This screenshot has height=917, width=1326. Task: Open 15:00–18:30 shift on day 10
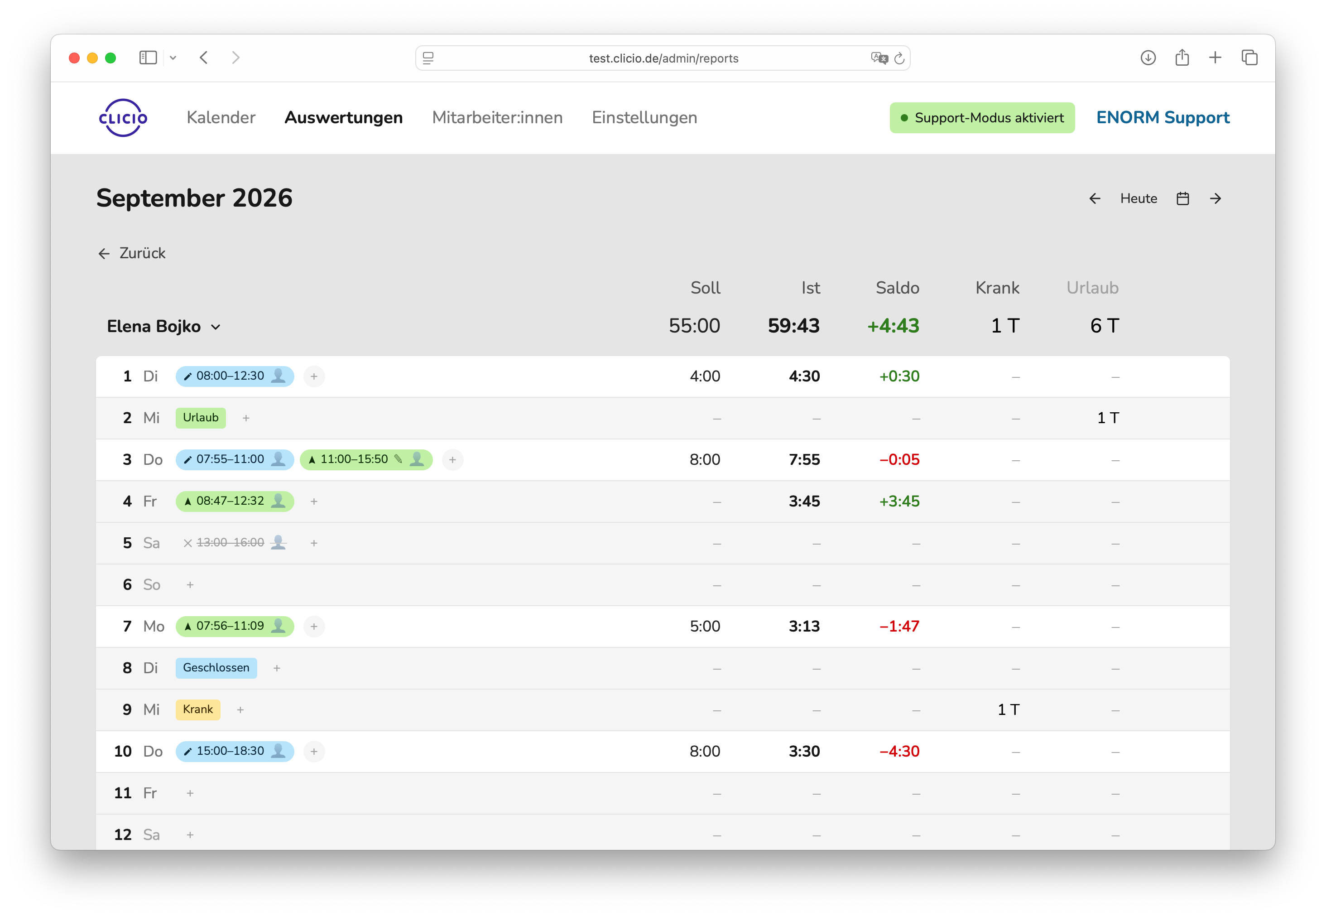tap(235, 752)
